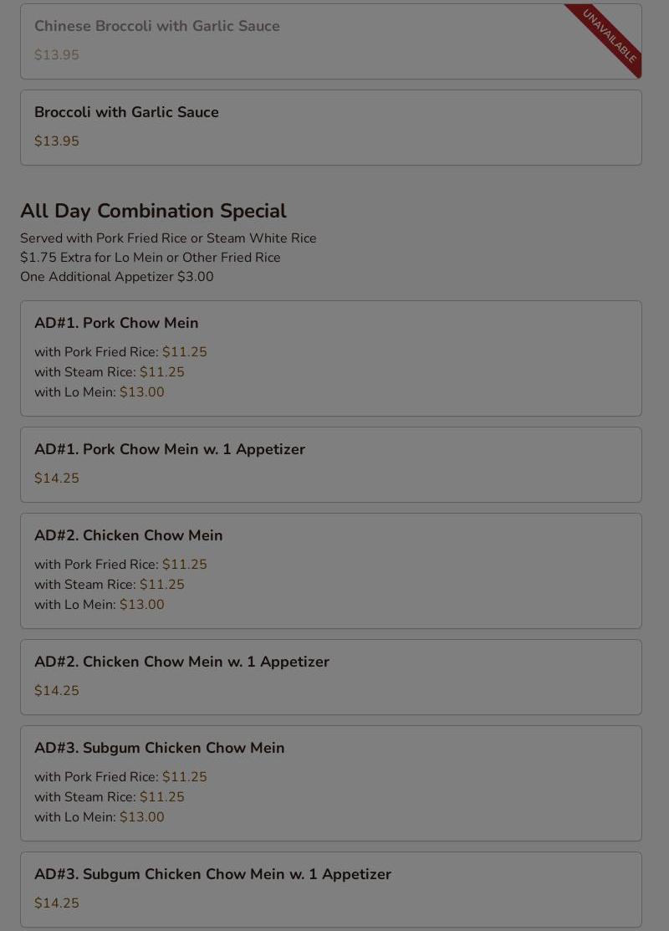Image resolution: width=669 pixels, height=931 pixels.
Task: Pick AD#3. Subgum Chicken Chow Mein w. 1 Appetizer
Action: pyautogui.click(x=212, y=874)
